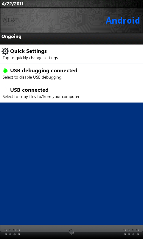The image size is (143, 239).
Task: Select "Select to disable USB debugging" text
Action: click(x=32, y=77)
